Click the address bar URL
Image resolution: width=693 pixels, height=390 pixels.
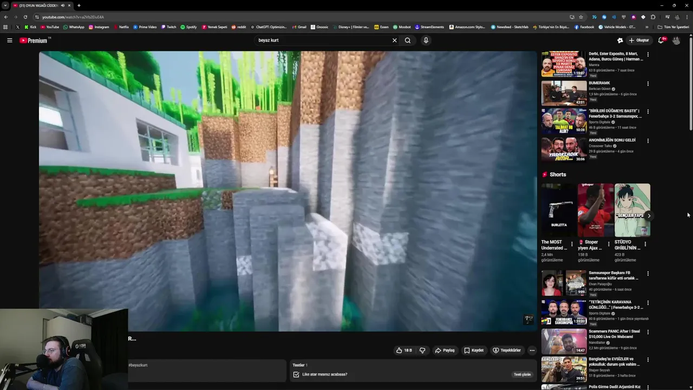73,17
